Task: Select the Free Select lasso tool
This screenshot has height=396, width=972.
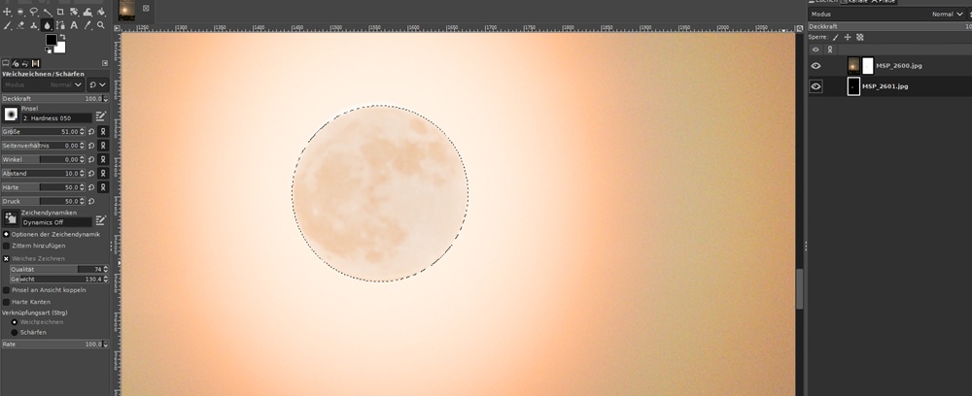Action: pos(33,12)
